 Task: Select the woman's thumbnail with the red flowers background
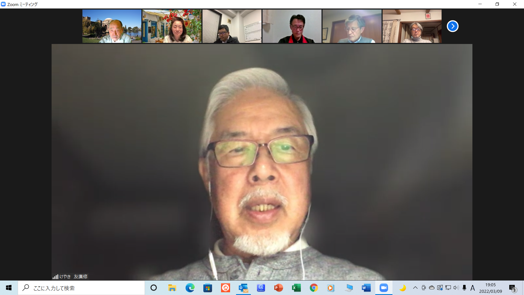tap(172, 26)
